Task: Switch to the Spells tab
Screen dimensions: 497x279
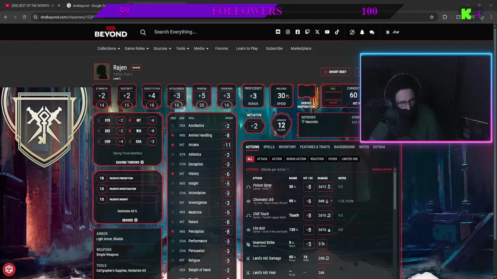Action: coord(269,147)
